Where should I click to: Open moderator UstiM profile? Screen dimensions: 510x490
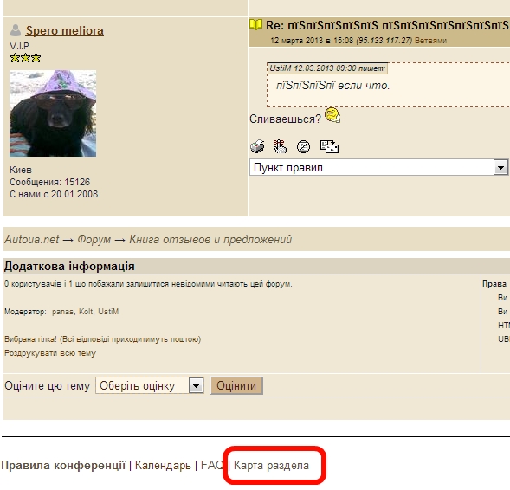pos(108,312)
